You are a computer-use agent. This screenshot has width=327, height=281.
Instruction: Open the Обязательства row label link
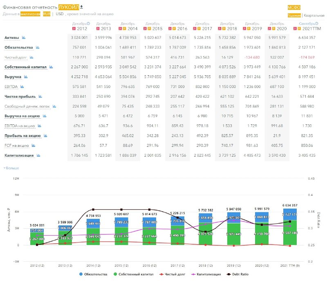19,47
